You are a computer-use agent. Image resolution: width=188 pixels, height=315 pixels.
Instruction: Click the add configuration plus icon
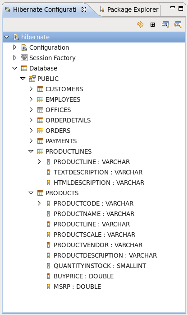(x=152, y=24)
